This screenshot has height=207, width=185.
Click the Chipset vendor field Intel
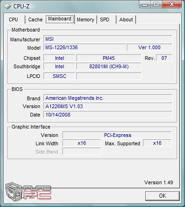coord(59,58)
